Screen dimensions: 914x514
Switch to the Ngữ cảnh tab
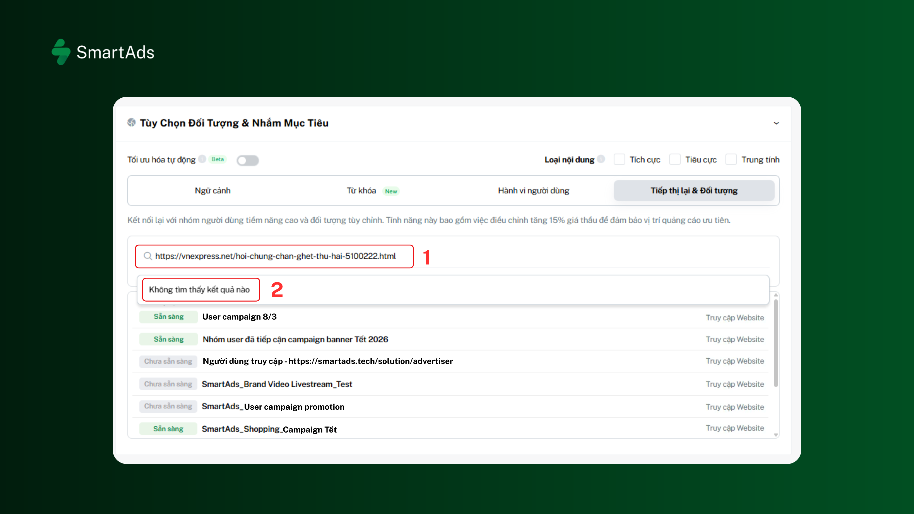[213, 190]
